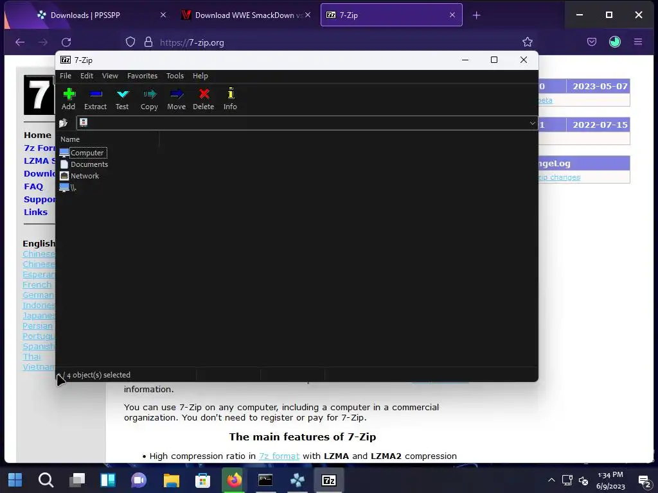Open the Edit menu in 7-Zip
The width and height of the screenshot is (658, 493).
pyautogui.click(x=87, y=76)
